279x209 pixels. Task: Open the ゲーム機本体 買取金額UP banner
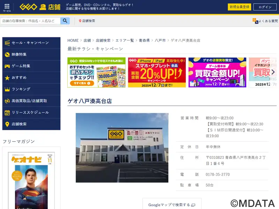[217, 72]
